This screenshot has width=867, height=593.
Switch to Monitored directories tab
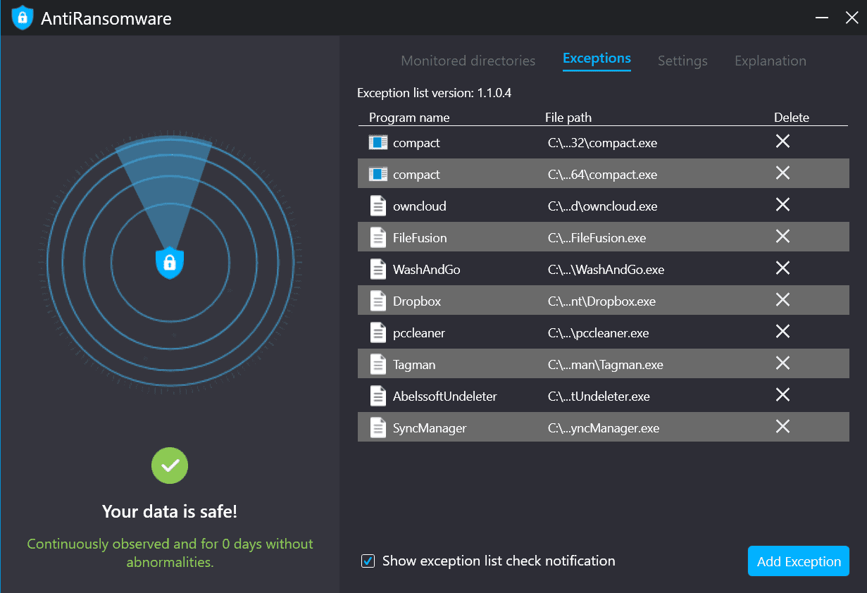click(x=468, y=61)
